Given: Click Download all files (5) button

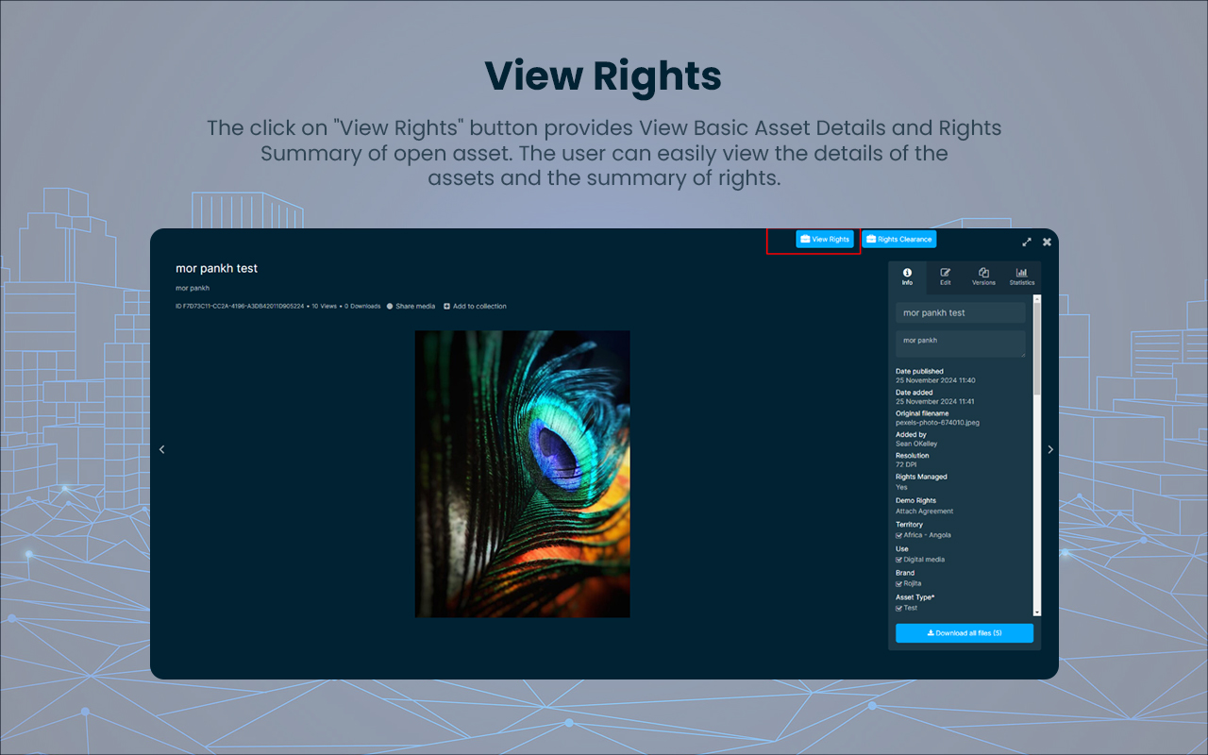Looking at the screenshot, I should 965,633.
